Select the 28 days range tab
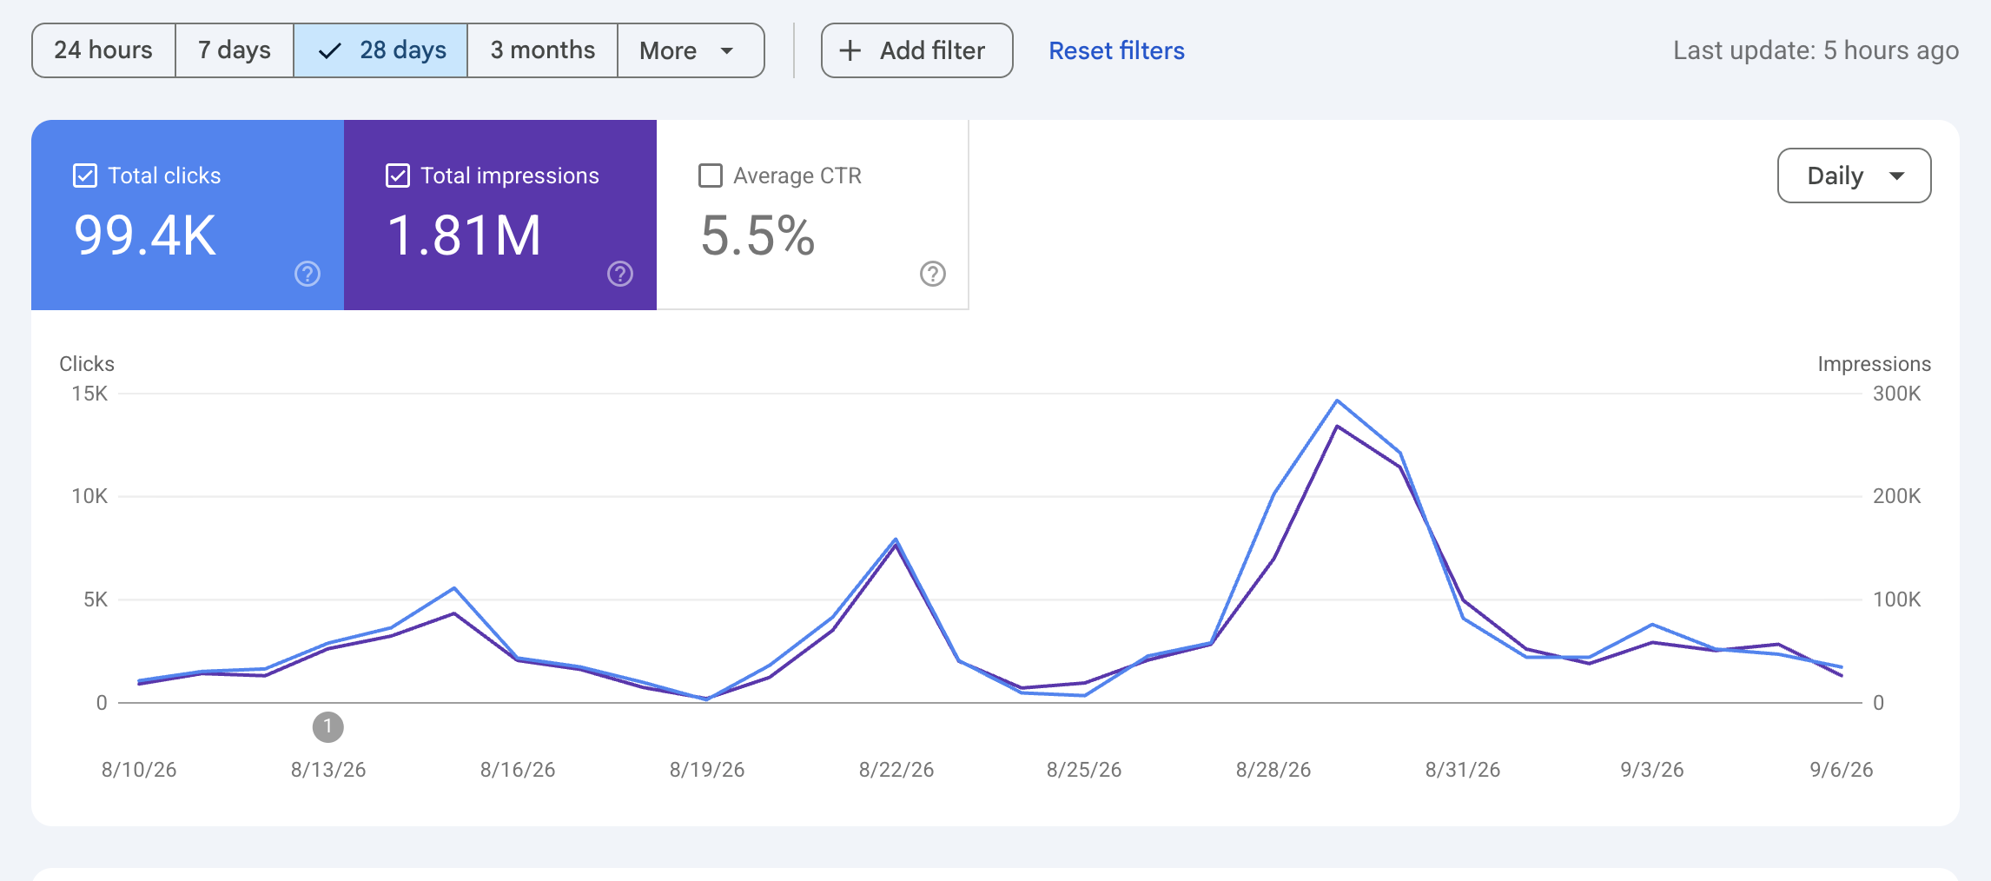1991x881 pixels. tap(380, 50)
